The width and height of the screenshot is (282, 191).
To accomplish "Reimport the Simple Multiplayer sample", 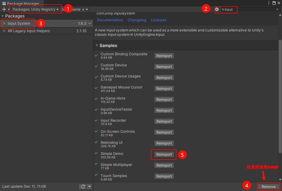I will pos(164,165).
